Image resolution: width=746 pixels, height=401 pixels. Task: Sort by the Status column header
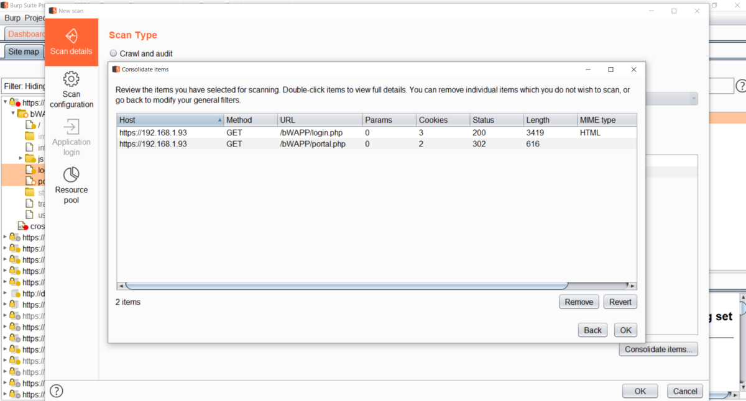496,120
